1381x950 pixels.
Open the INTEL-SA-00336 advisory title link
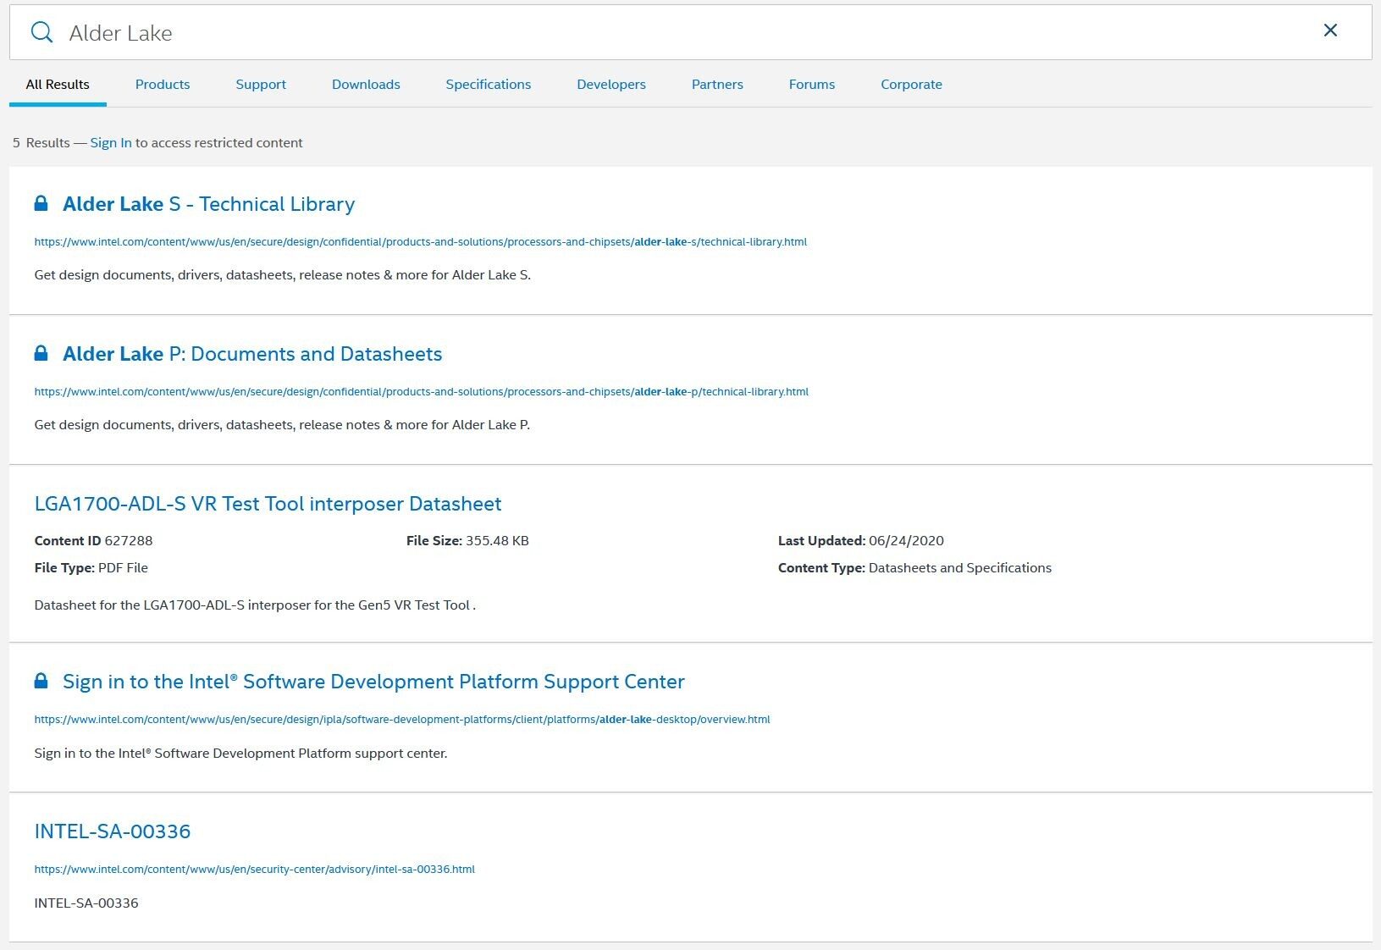click(113, 831)
